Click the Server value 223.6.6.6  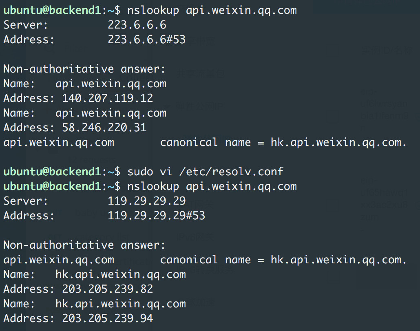(137, 25)
